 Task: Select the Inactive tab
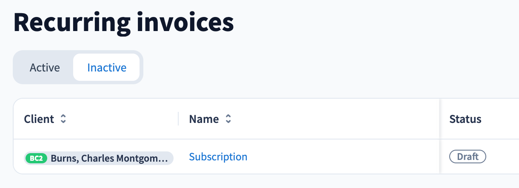(x=107, y=68)
